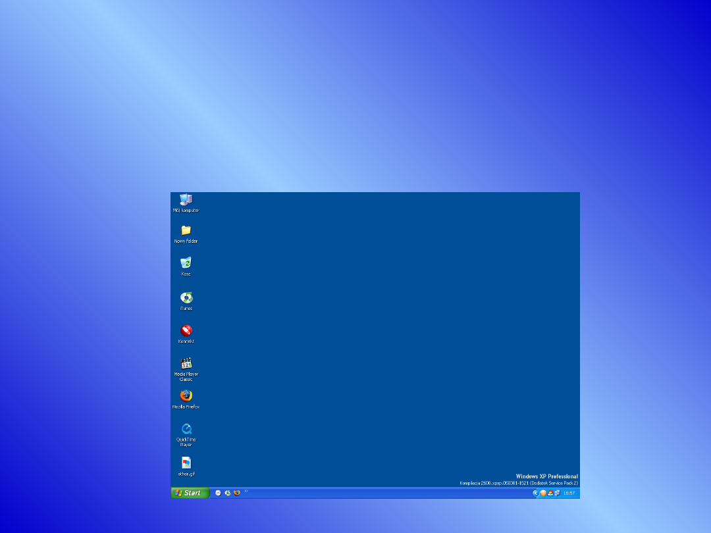This screenshot has height=533, width=711.
Task: Select the QuickTime Player desktop shortcut
Action: (186, 435)
